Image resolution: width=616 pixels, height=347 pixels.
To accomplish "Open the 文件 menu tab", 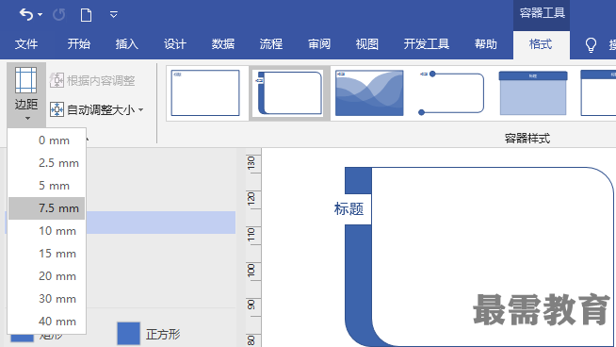I will tap(26, 44).
